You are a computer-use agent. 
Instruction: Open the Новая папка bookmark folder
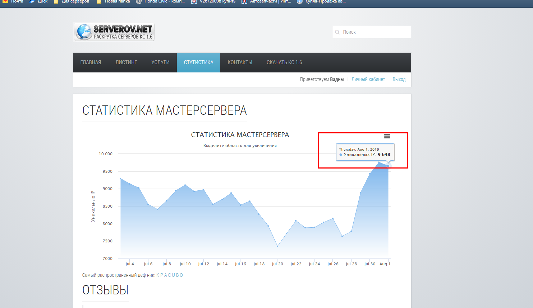[114, 1]
